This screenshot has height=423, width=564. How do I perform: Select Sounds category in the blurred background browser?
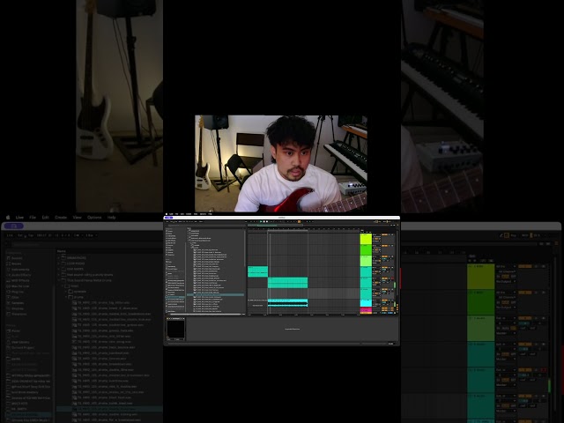point(14,258)
